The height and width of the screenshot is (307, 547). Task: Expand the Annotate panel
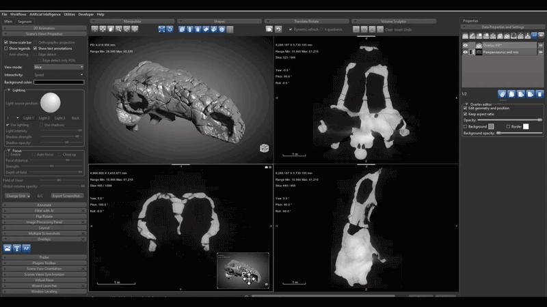[x=44, y=205]
